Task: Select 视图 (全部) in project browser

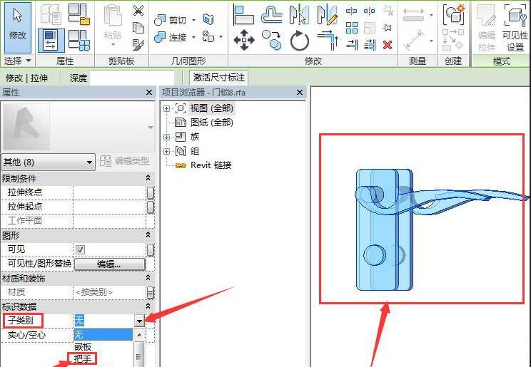Action: tap(212, 108)
